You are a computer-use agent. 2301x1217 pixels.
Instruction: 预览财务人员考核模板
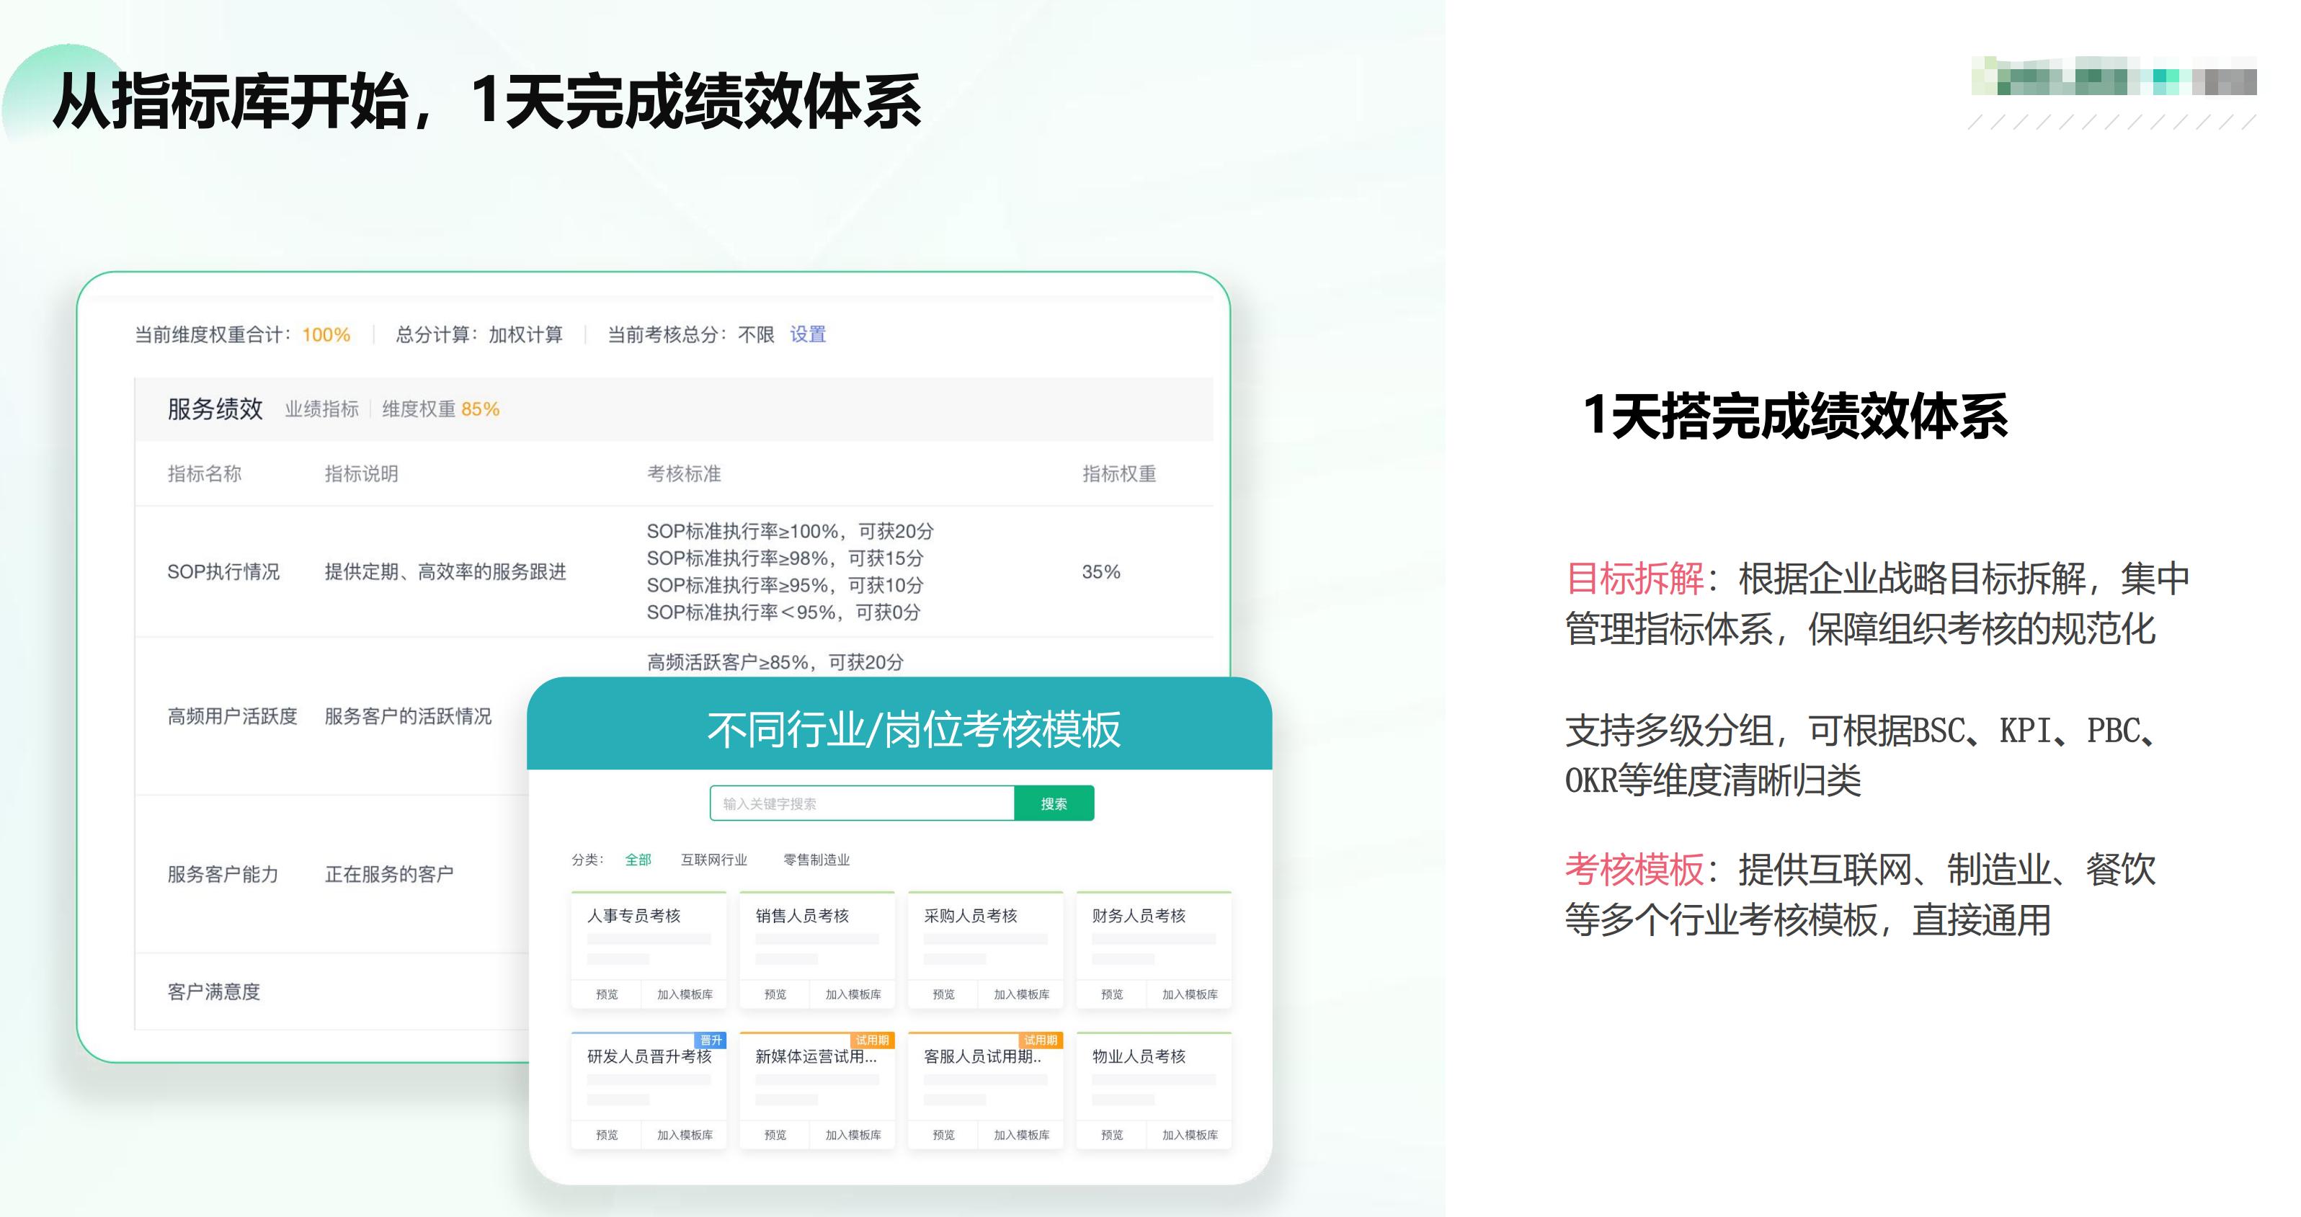click(x=1112, y=994)
